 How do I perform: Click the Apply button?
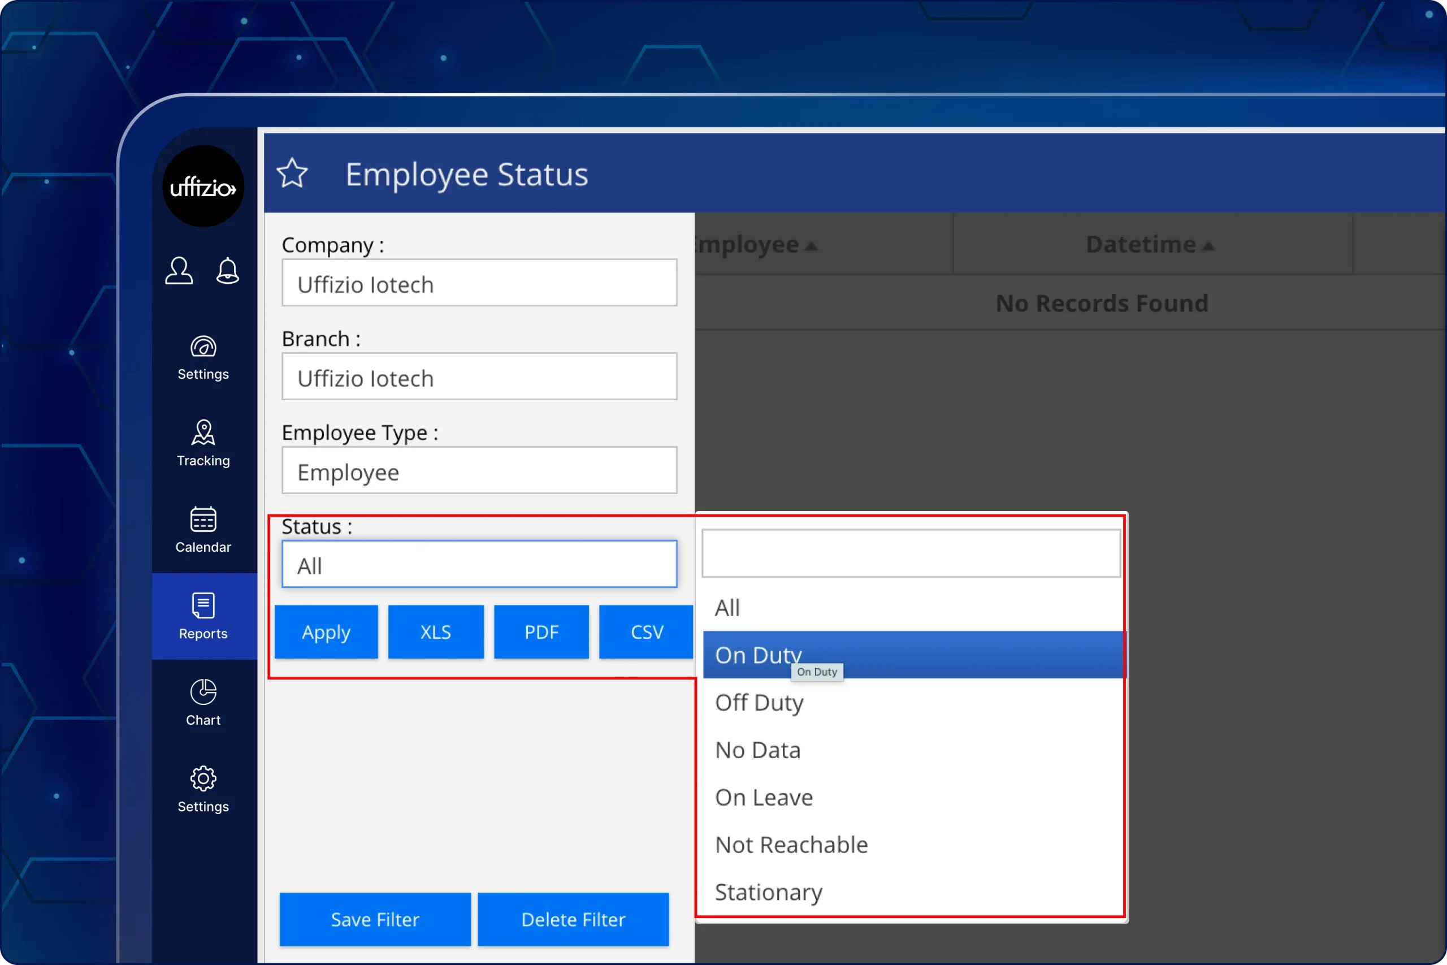tap(326, 632)
